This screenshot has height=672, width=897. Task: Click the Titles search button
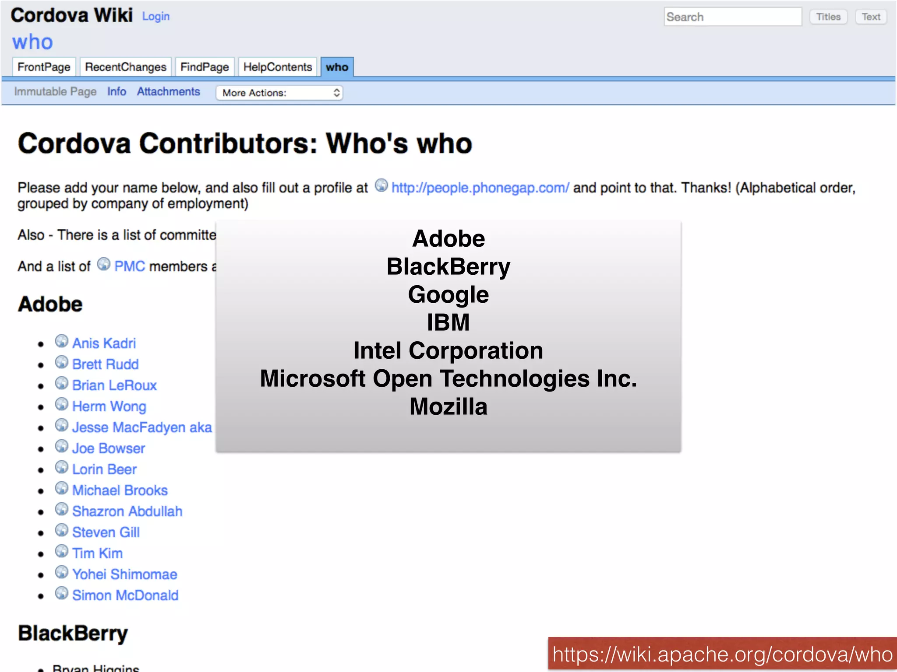pos(828,17)
